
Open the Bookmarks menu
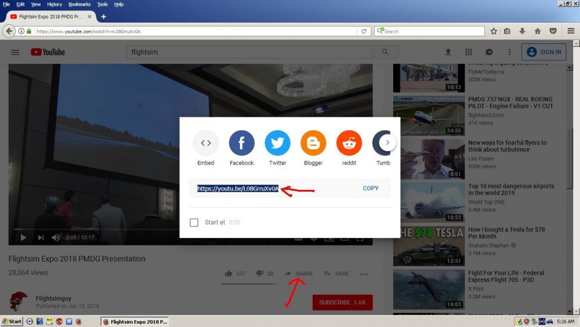point(79,5)
